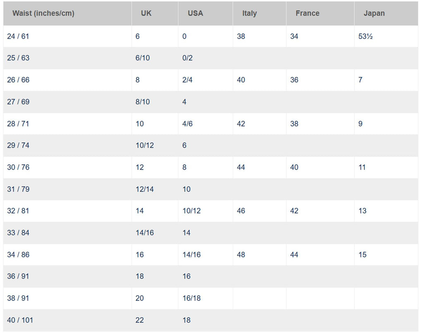The width and height of the screenshot is (423, 335).
Task: Select the UK size "8/10" cell
Action: click(143, 102)
